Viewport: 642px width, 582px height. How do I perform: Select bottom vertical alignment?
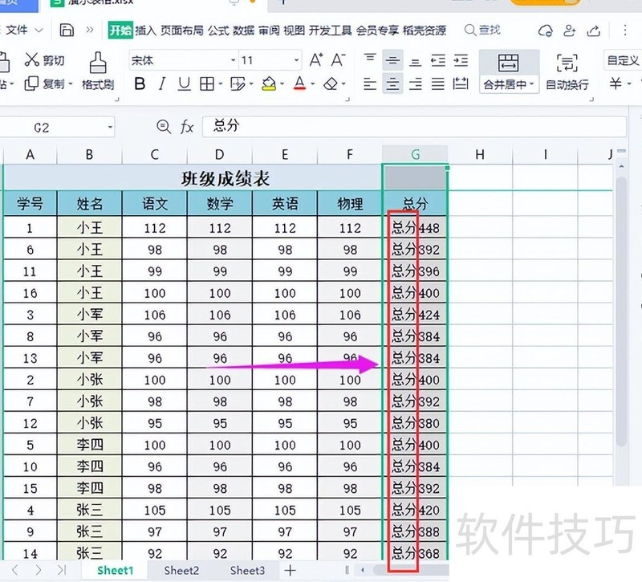(x=415, y=61)
